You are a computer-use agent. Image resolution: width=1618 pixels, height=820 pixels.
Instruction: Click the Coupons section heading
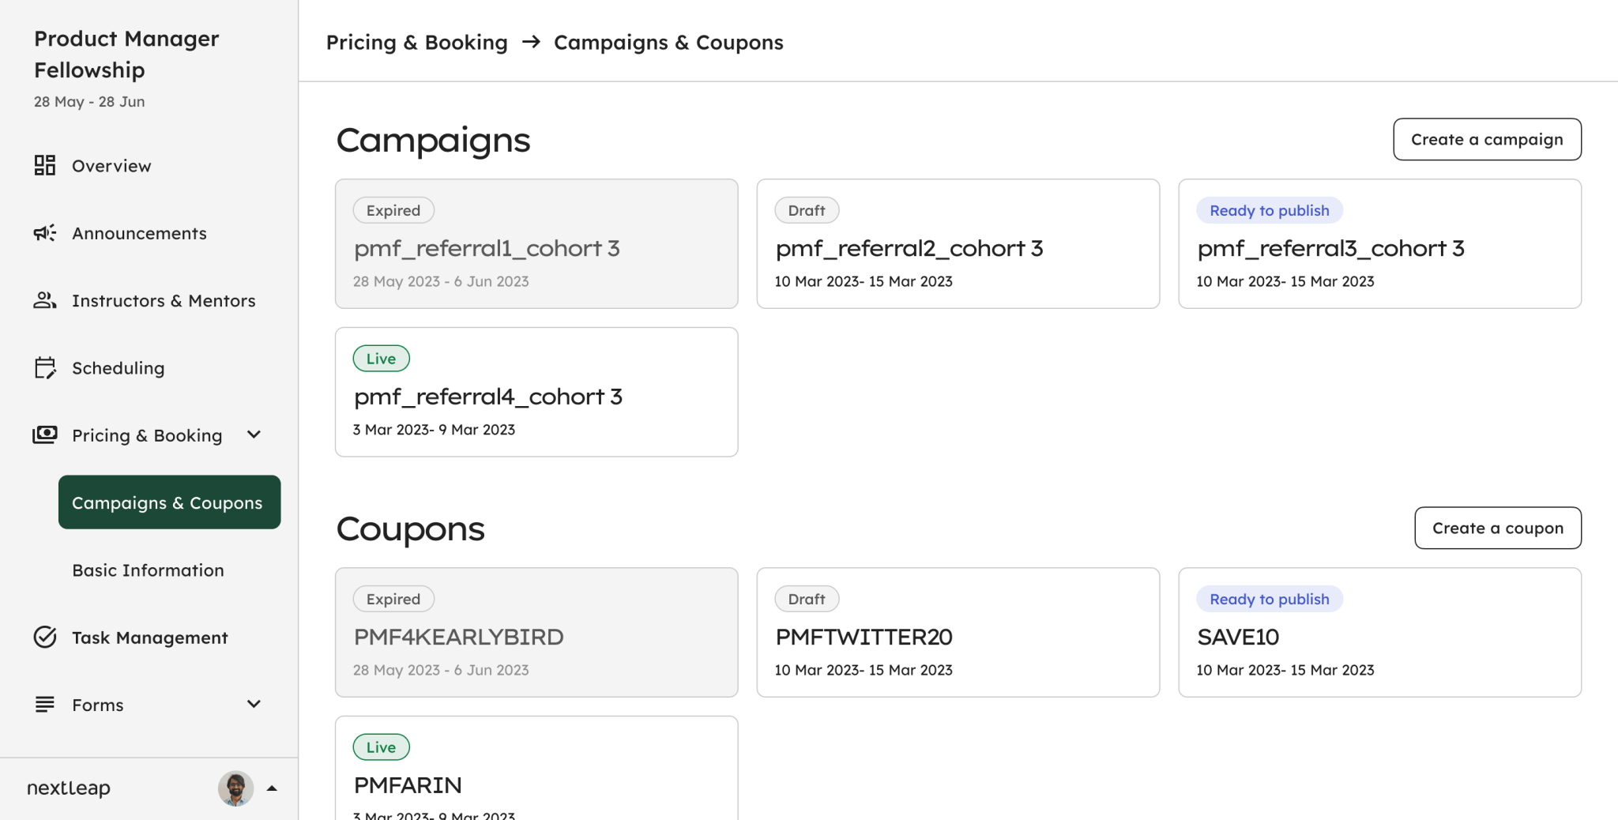click(x=410, y=528)
